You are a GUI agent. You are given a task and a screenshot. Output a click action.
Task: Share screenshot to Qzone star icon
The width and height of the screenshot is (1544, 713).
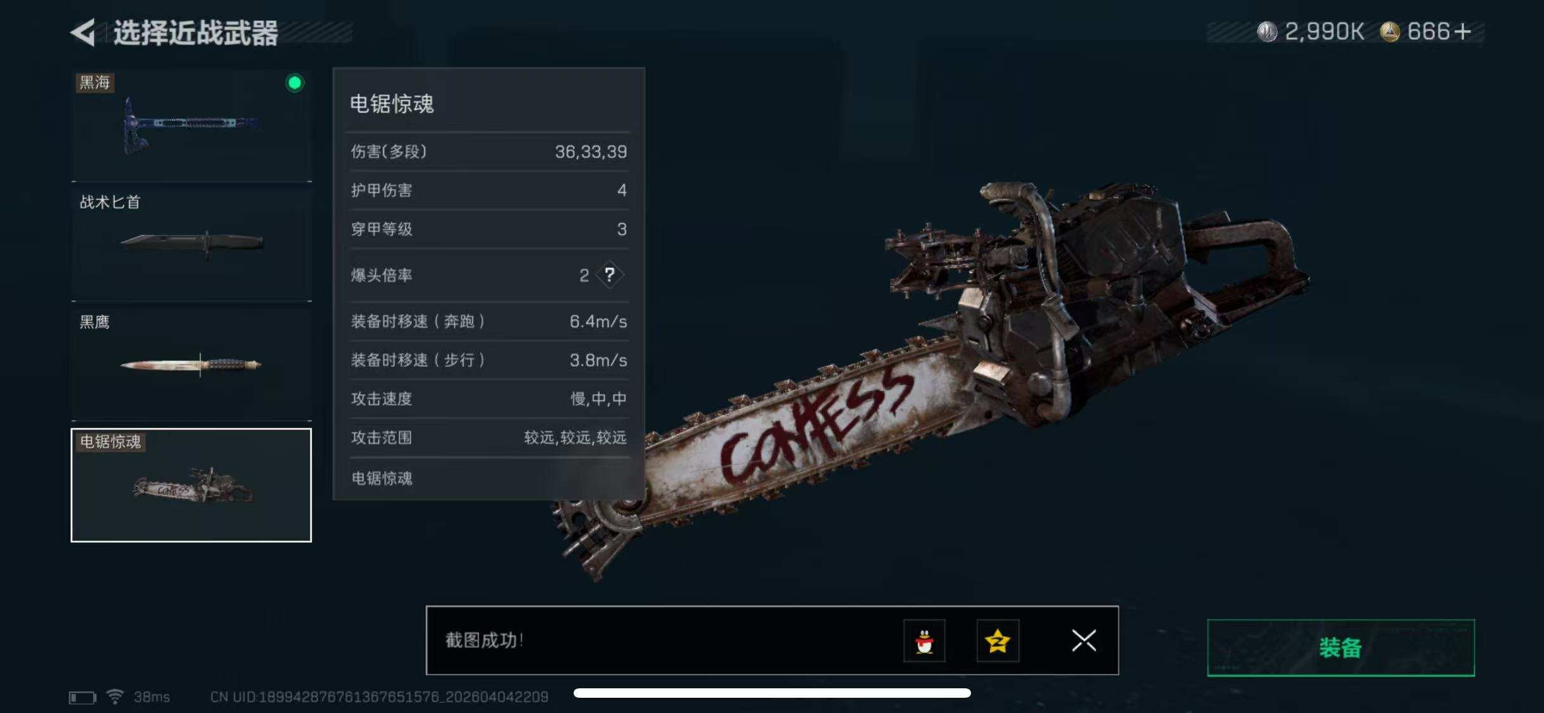coord(998,641)
